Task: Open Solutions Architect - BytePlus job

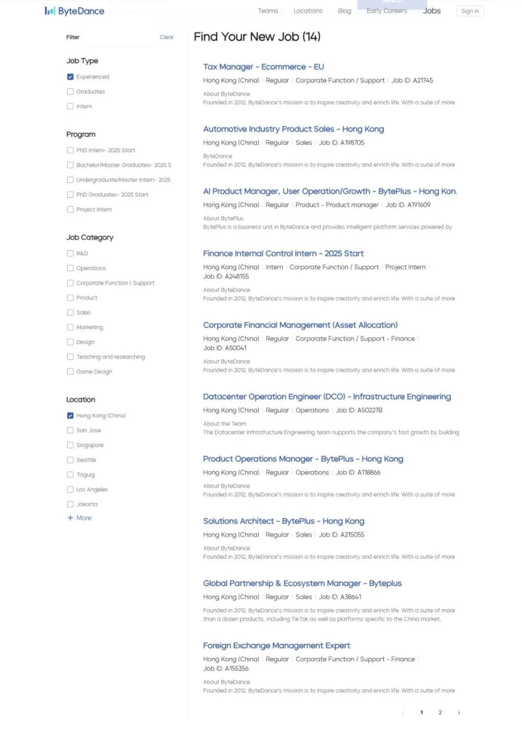Action: click(284, 521)
